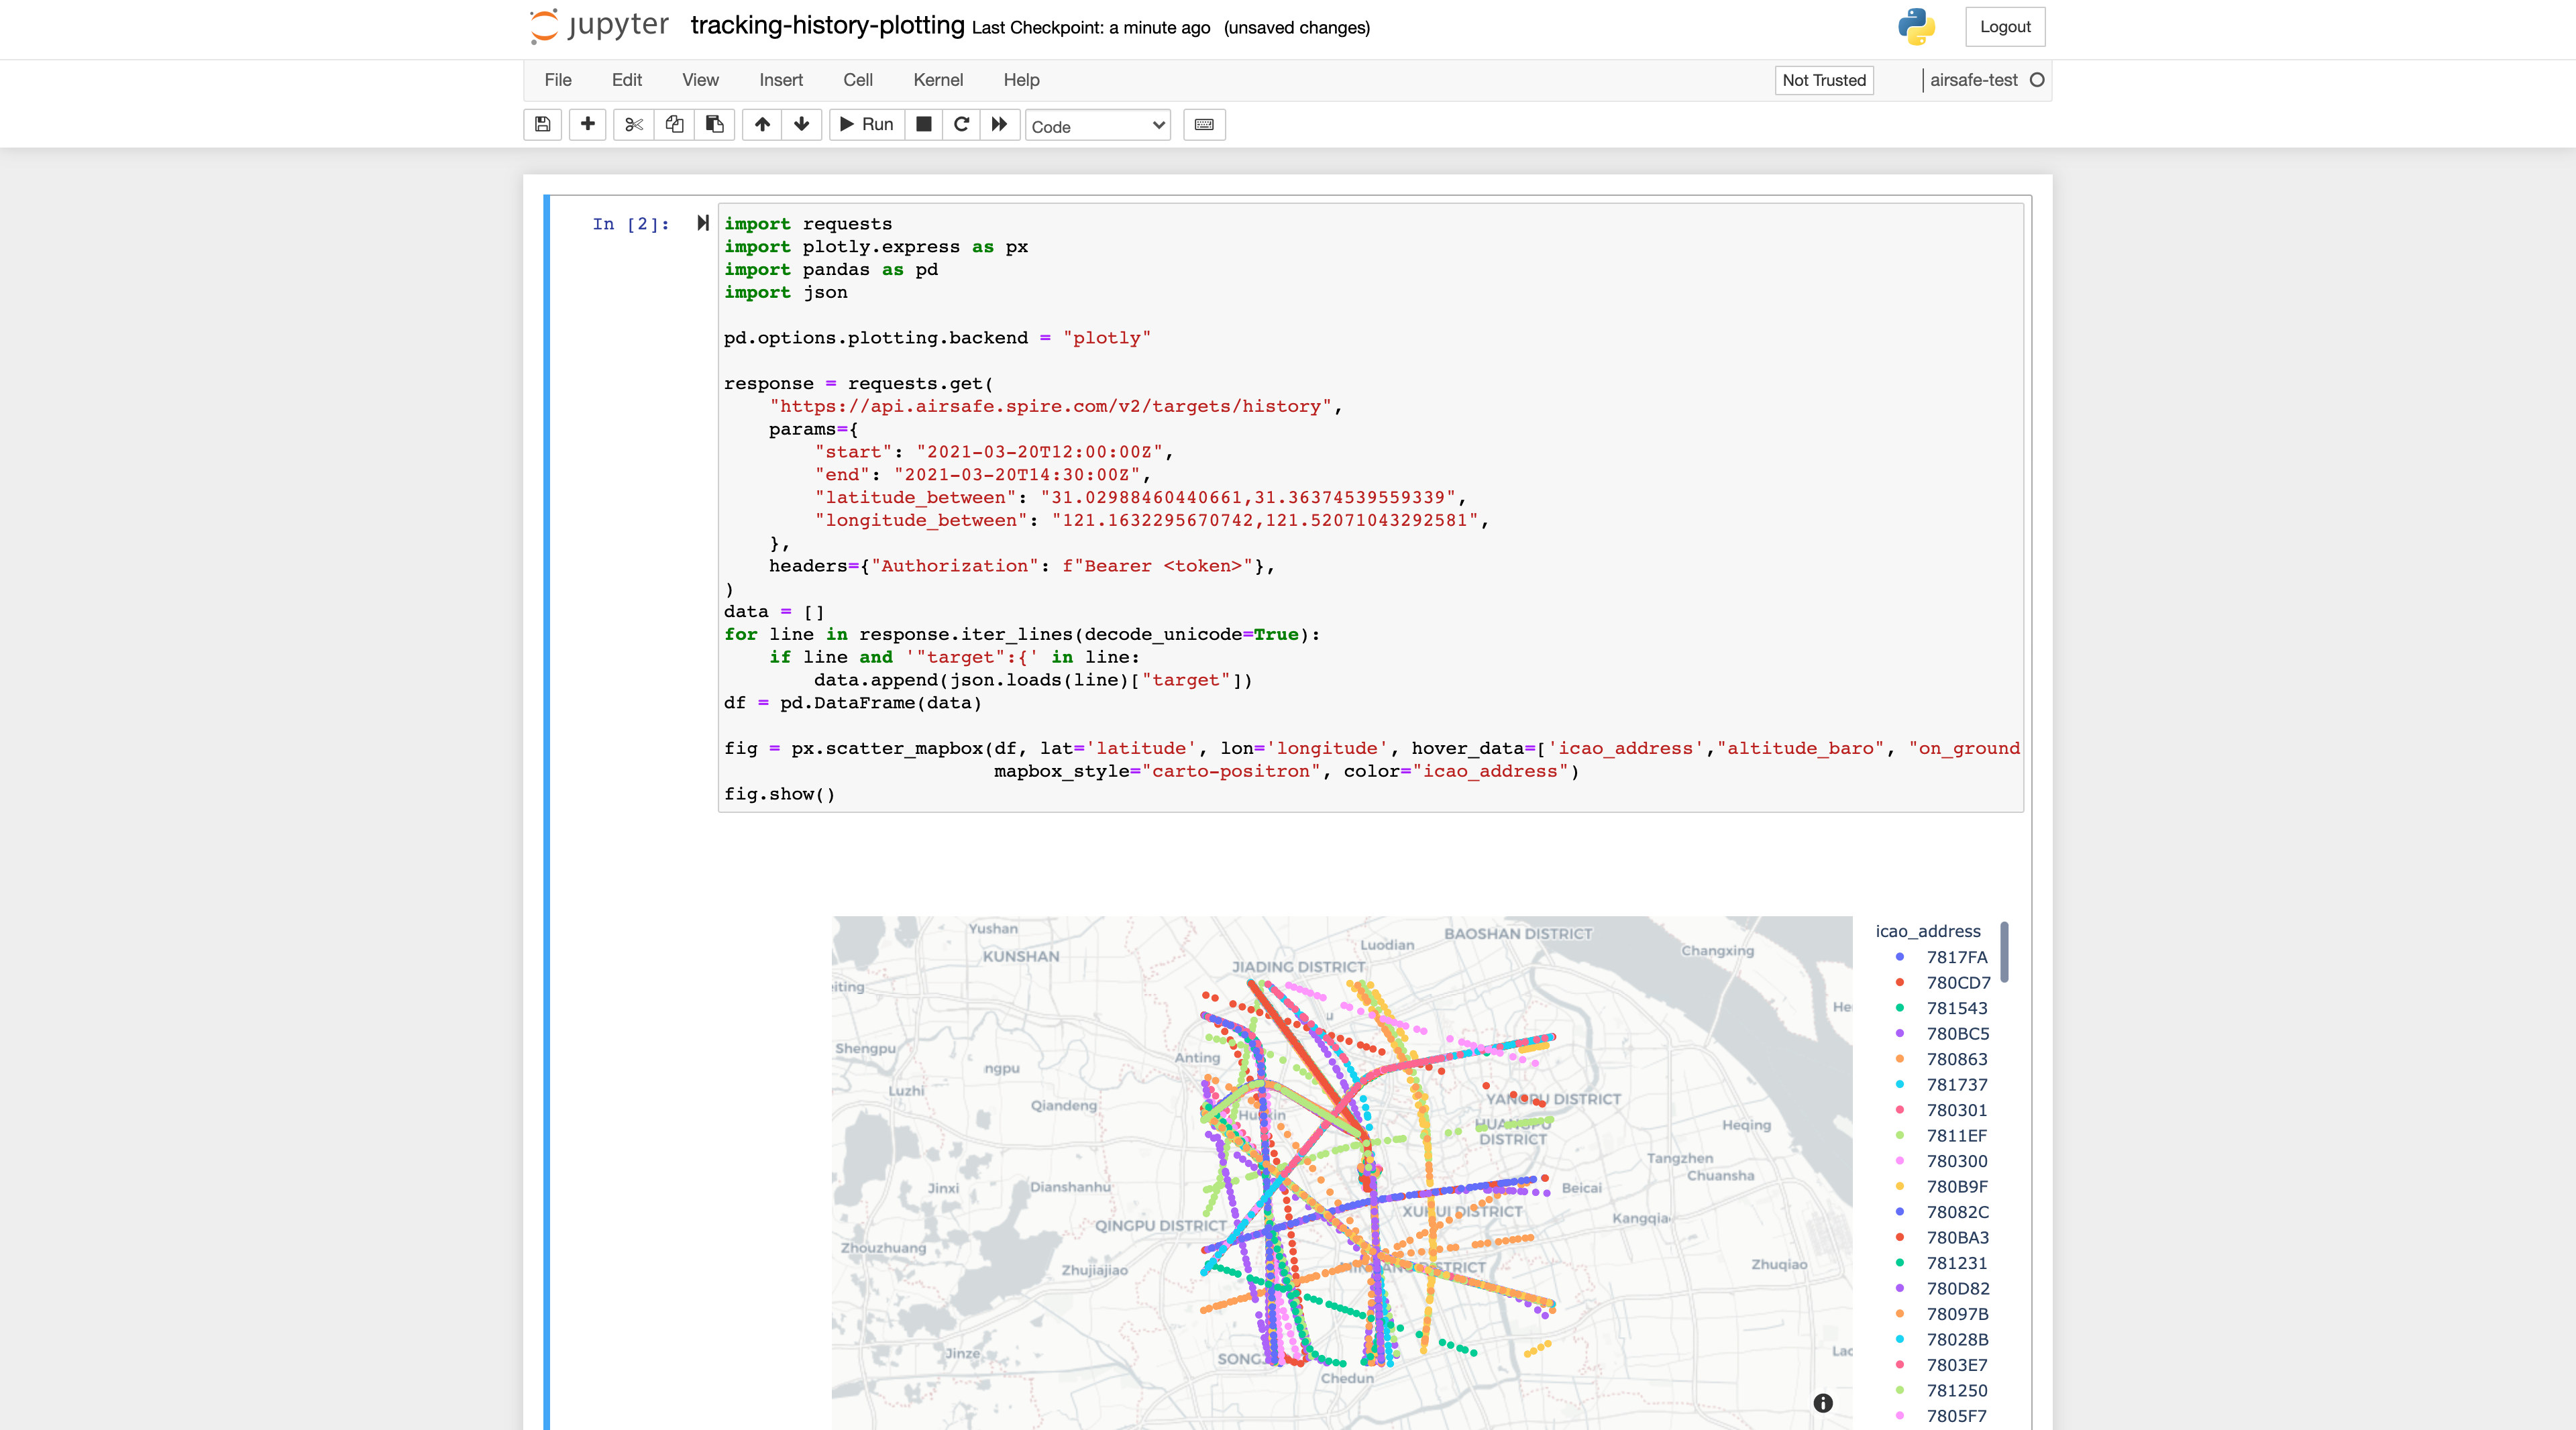Click the API URL string in the code
The height and width of the screenshot is (1430, 2576).
coord(1050,406)
